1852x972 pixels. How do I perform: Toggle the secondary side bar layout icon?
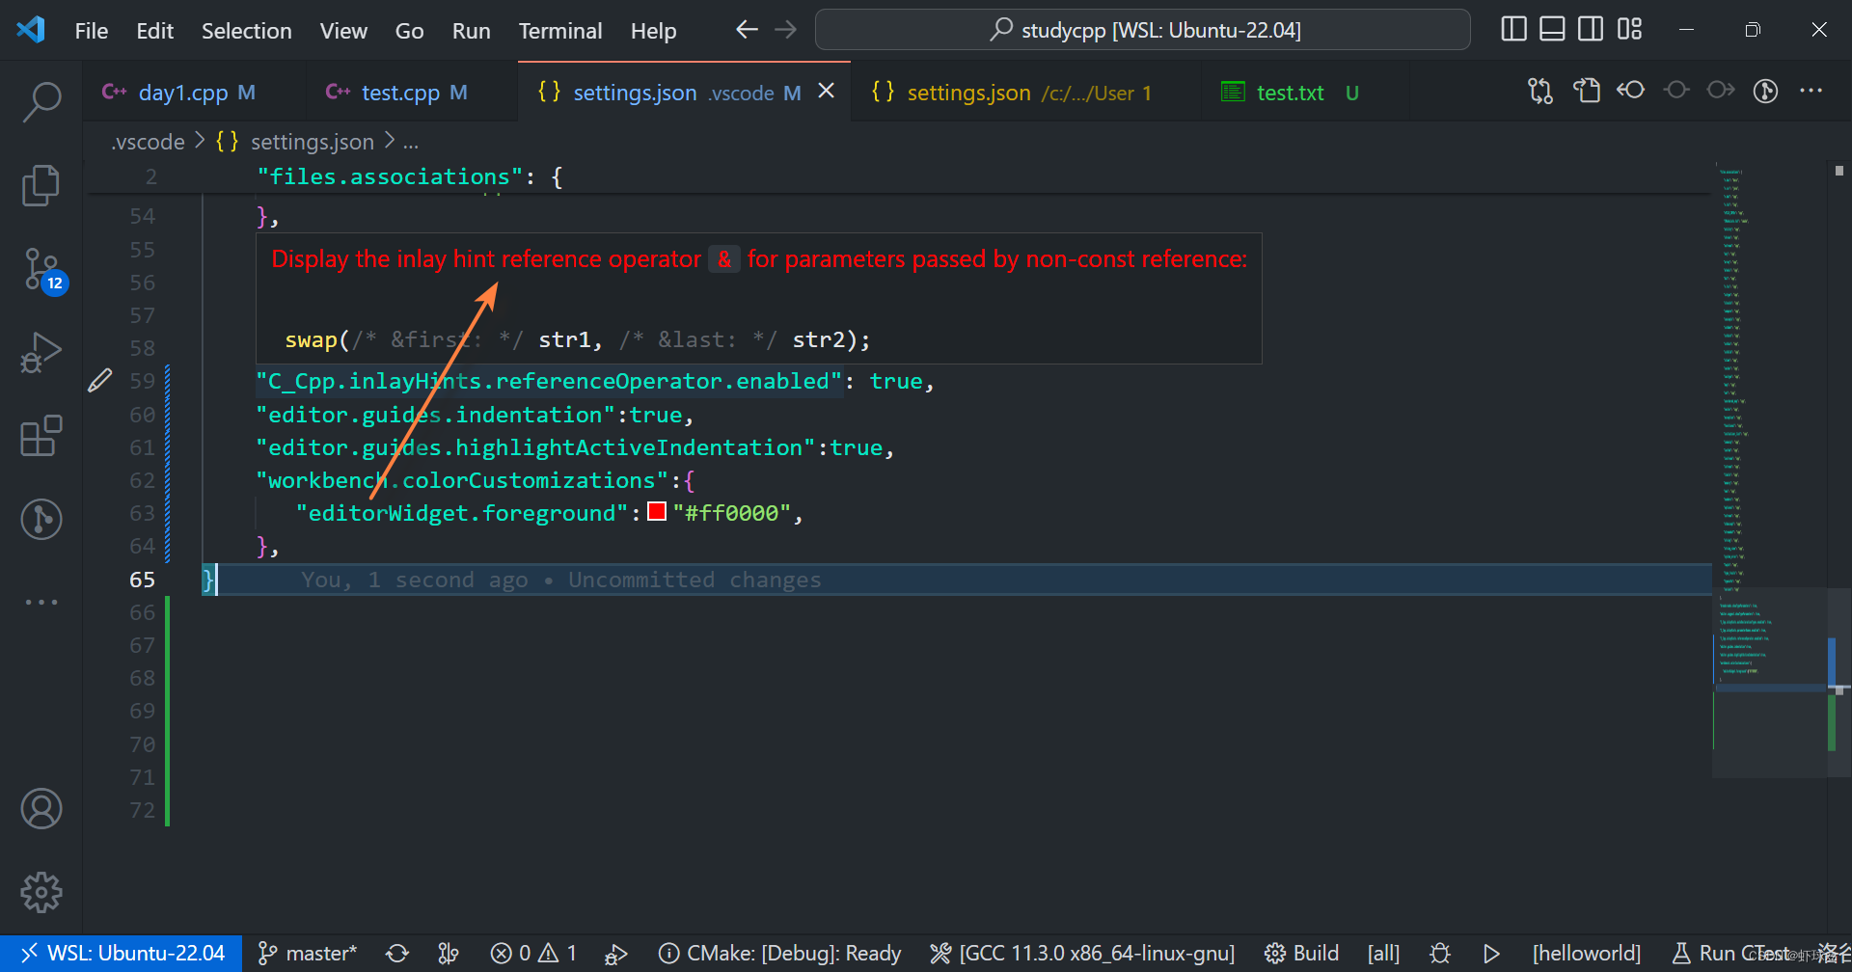coord(1591,29)
